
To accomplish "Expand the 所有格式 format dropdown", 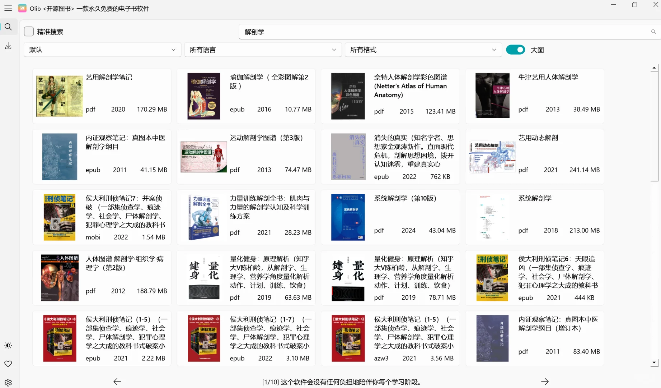I will pos(423,50).
